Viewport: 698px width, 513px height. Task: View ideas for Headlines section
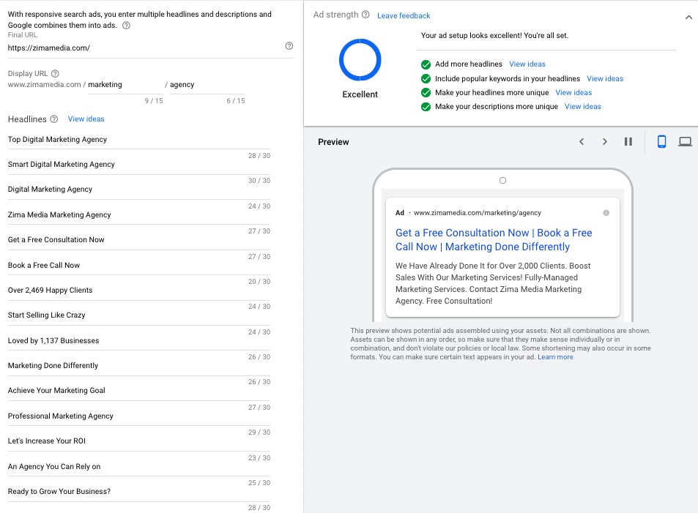(x=86, y=119)
